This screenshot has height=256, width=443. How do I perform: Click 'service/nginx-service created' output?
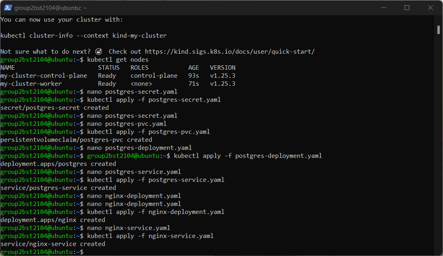(53, 244)
